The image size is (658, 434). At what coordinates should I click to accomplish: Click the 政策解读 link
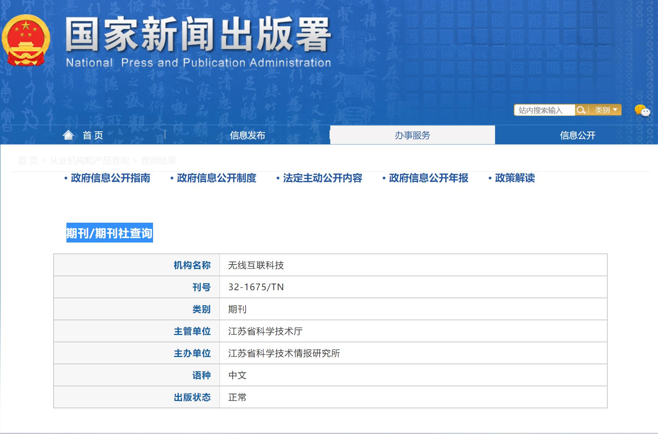click(x=515, y=178)
